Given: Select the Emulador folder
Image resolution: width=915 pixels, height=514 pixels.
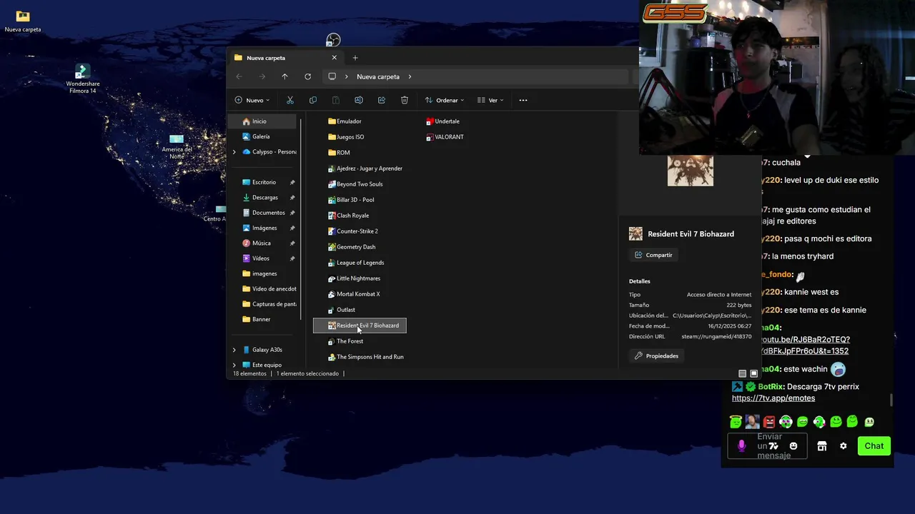Looking at the screenshot, I should [345, 121].
